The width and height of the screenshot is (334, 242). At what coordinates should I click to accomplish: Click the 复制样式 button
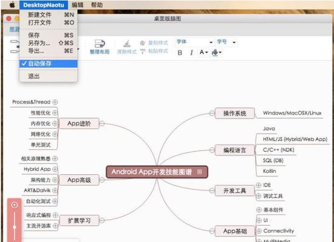tap(154, 43)
